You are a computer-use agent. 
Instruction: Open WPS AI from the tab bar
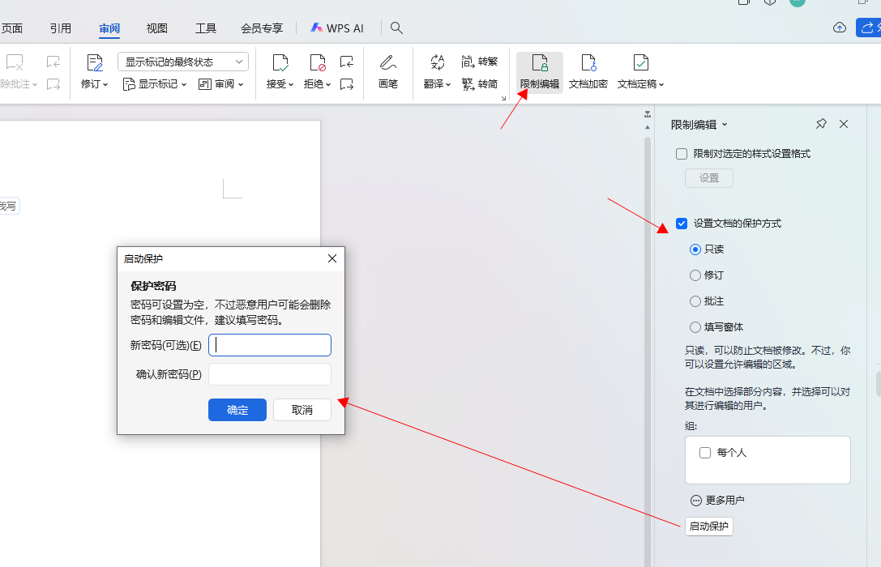337,28
